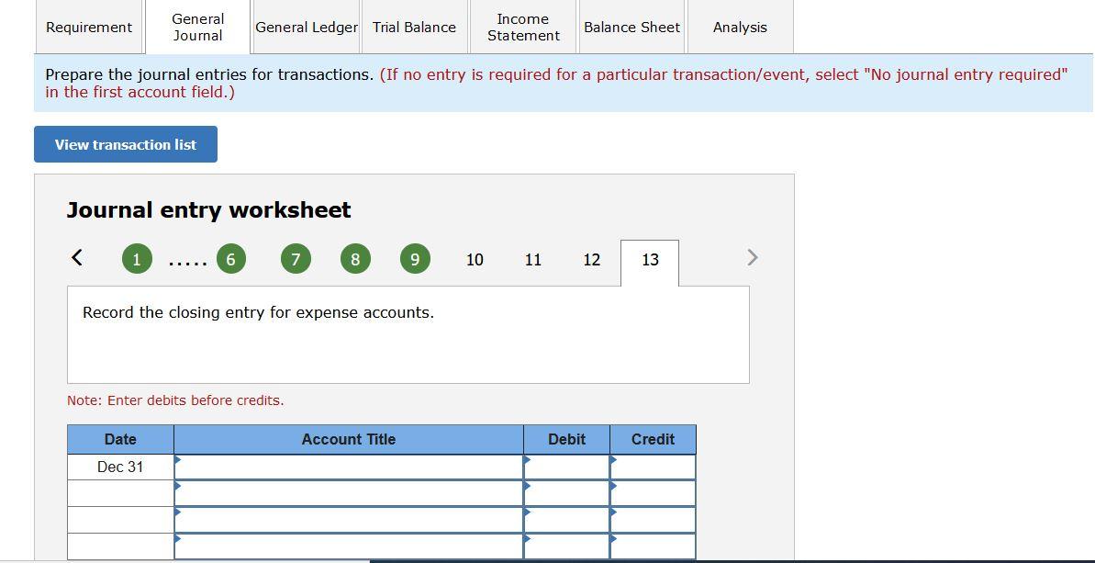Viewport: 1095px width, 563px height.
Task: Navigate to transaction 10
Action: click(475, 260)
